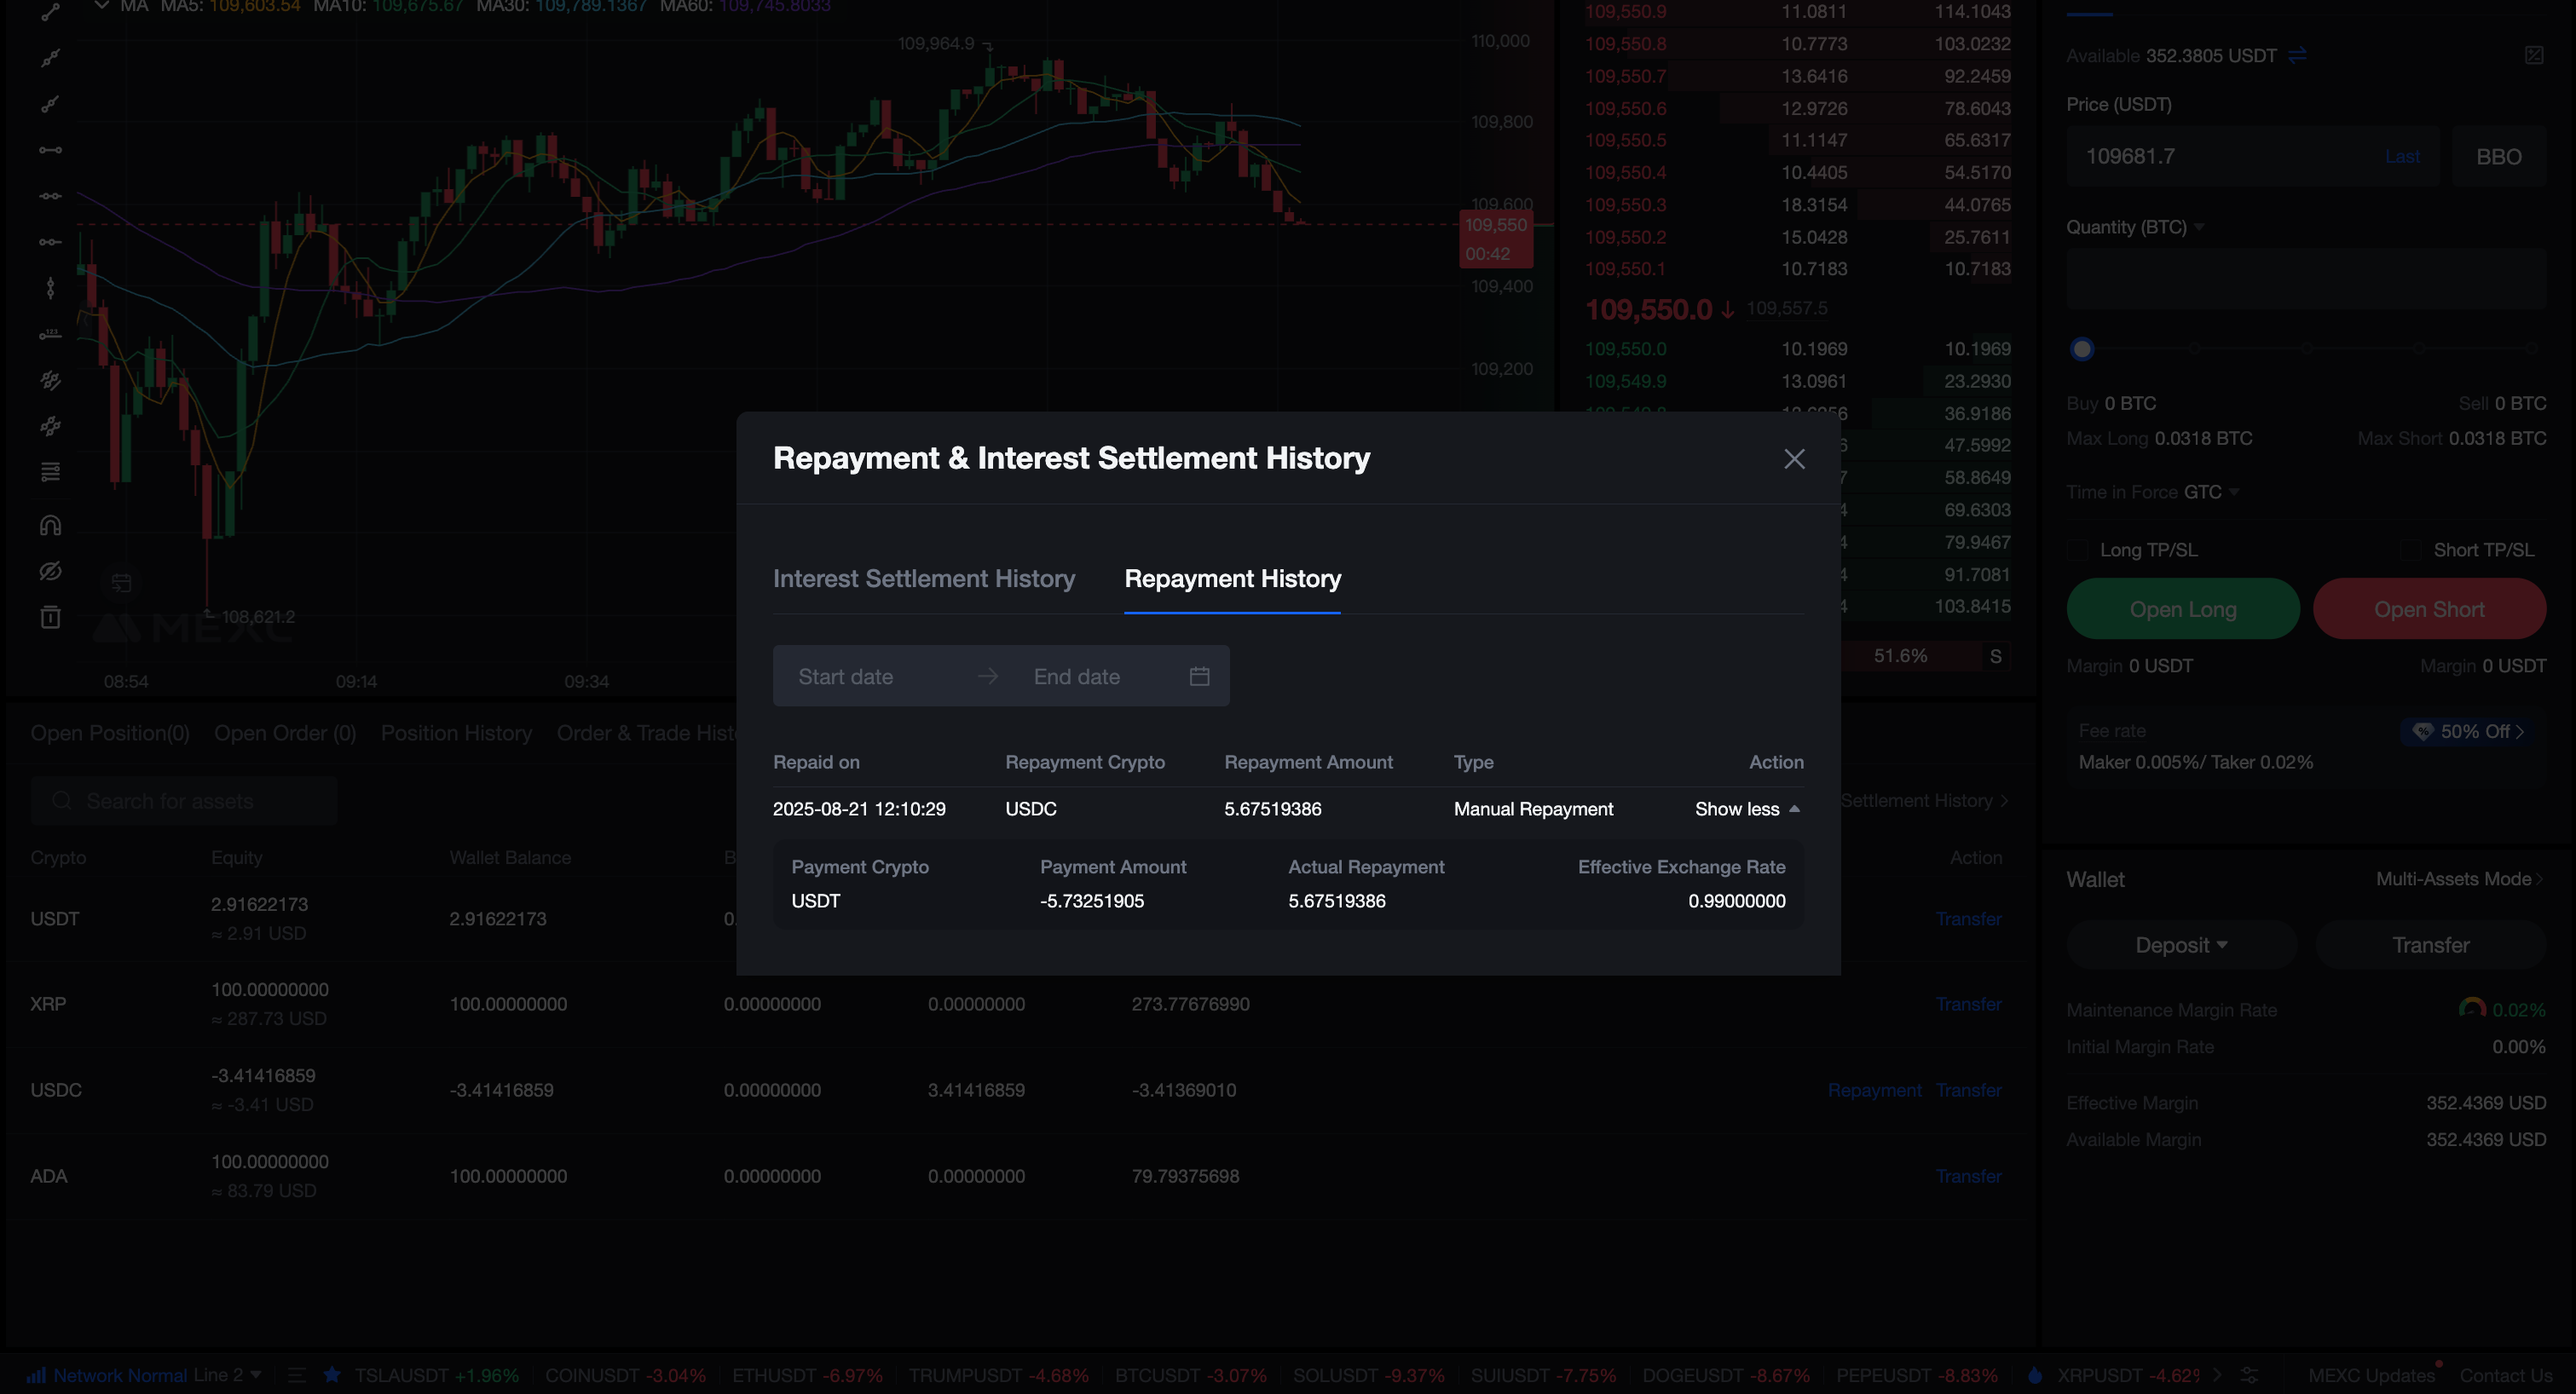The image size is (2576, 1394).
Task: Click the ticker settings sliders icon
Action: coord(2249,1375)
